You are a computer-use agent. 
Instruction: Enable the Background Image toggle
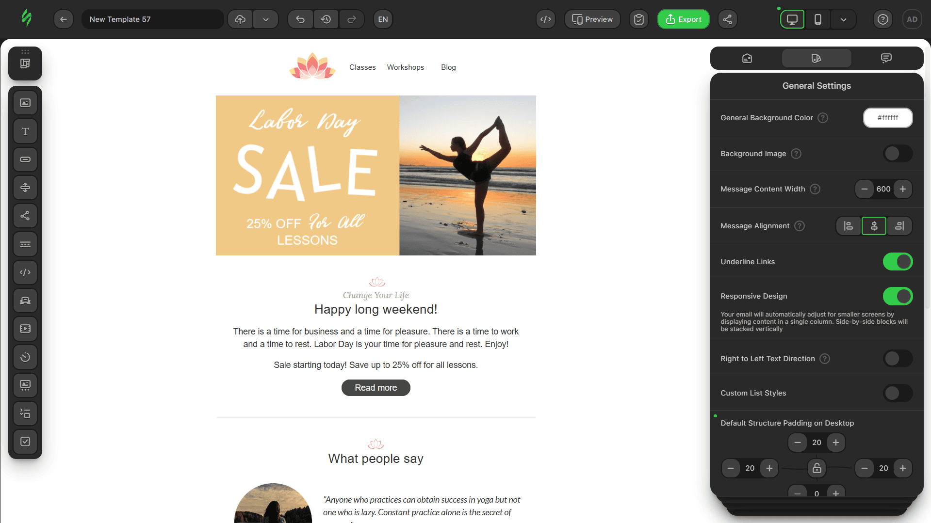point(898,154)
